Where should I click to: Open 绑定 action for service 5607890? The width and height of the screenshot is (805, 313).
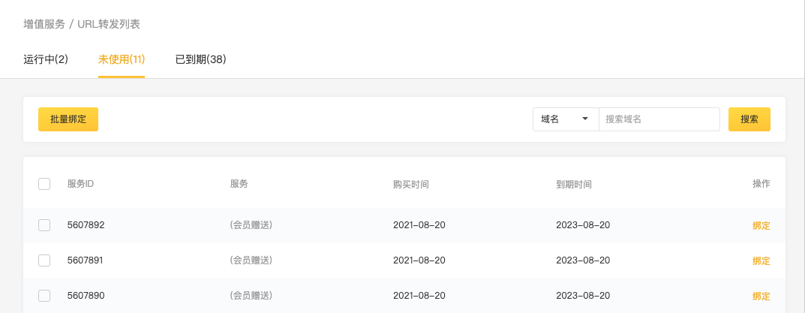(761, 296)
